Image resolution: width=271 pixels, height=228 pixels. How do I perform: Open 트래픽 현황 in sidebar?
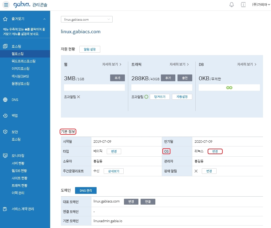pos(19,186)
